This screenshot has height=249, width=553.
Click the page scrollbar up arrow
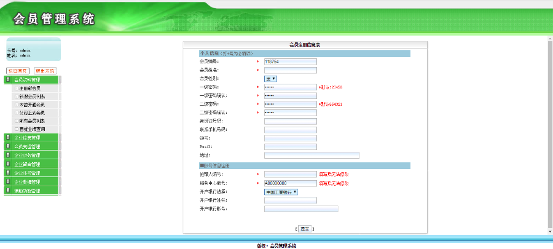coord(551,38)
